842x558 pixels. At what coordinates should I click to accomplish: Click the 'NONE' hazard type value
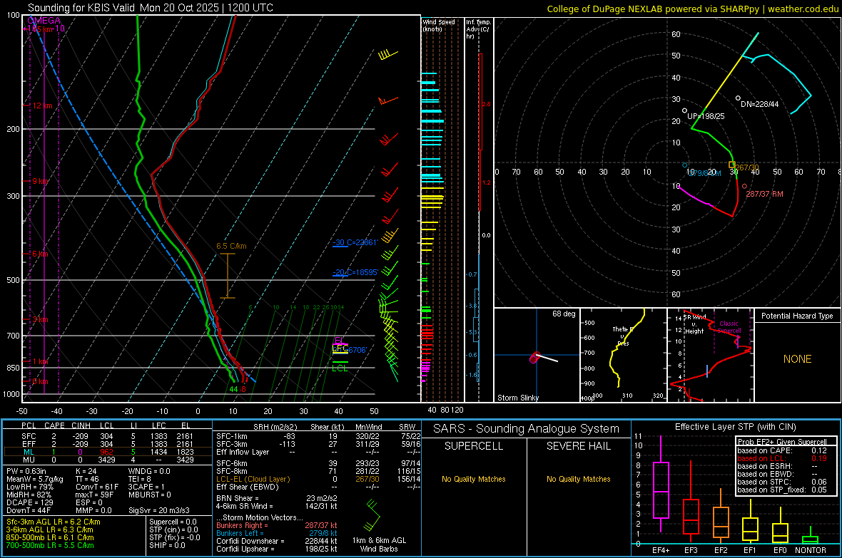click(x=797, y=359)
